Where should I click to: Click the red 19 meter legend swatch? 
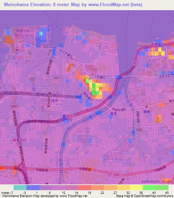(85, 187)
